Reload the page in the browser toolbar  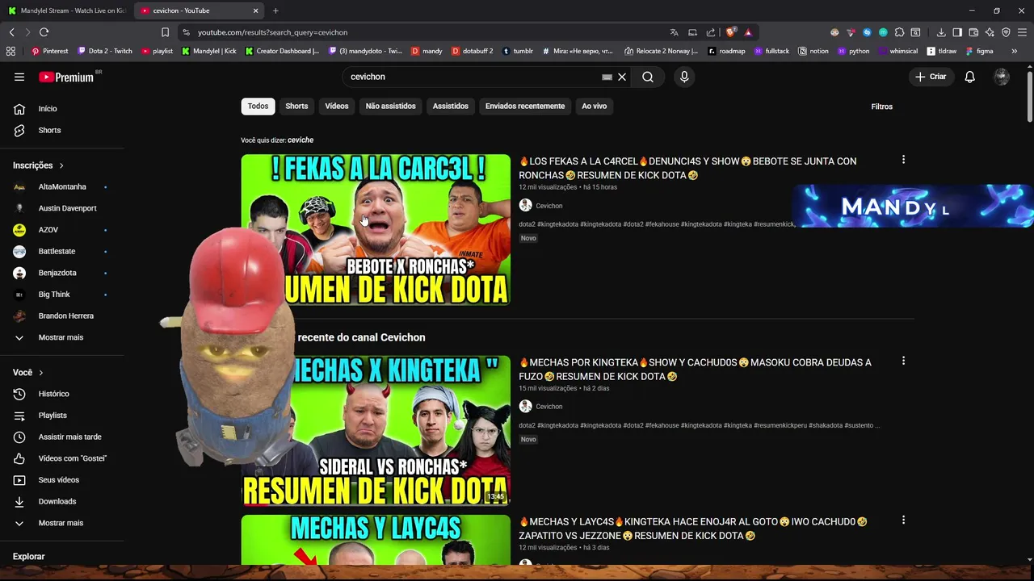[x=44, y=32]
